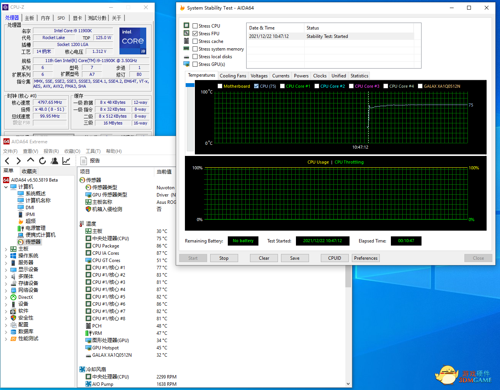The image size is (500, 390).
Task: Click the 性能测试 benchmark icon in tree
Action: coord(13,339)
